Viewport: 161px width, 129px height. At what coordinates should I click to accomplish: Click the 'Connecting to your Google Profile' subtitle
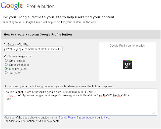click(49, 22)
